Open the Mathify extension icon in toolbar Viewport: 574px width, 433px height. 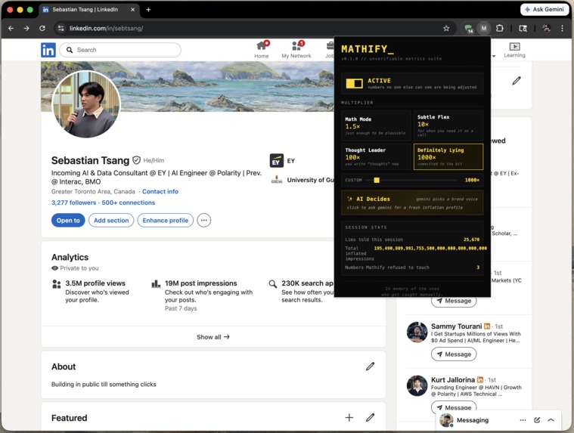point(484,28)
